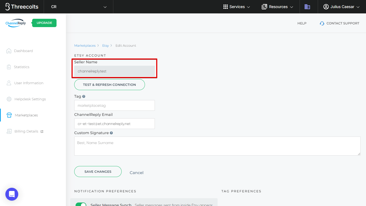Open the CR account dropdown
This screenshot has height=206, width=366.
tap(79, 7)
